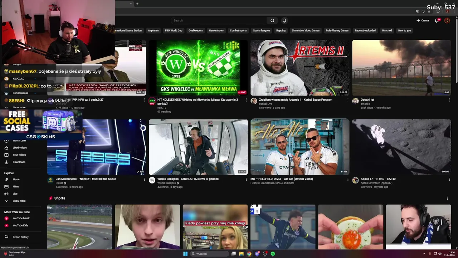This screenshot has height=258, width=458.
Task: Show hidden icons in the system tray
Action: 424,254
